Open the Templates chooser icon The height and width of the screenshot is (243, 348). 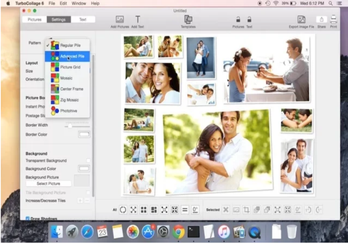(x=188, y=20)
